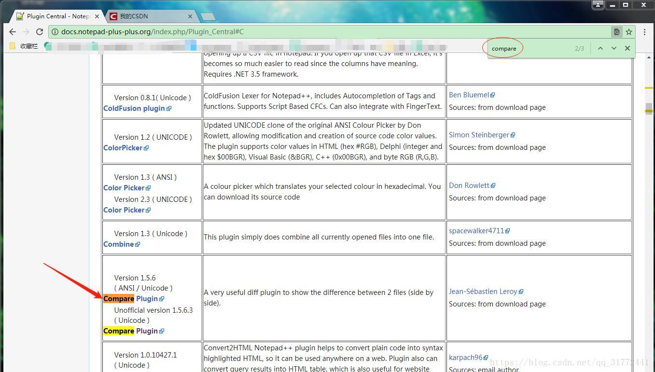
Task: Visit author Don Rowlett's link
Action: tap(472, 186)
